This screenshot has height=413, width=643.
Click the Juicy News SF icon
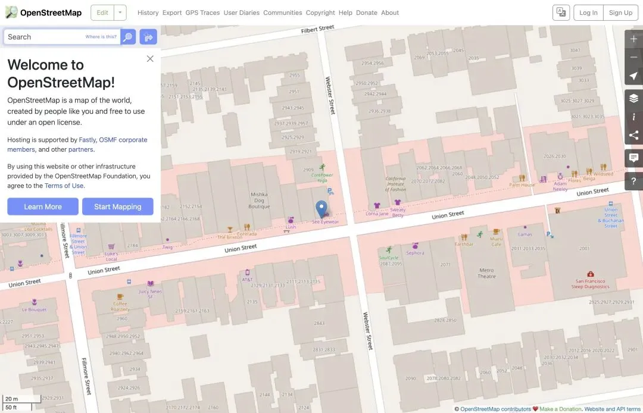(x=151, y=283)
